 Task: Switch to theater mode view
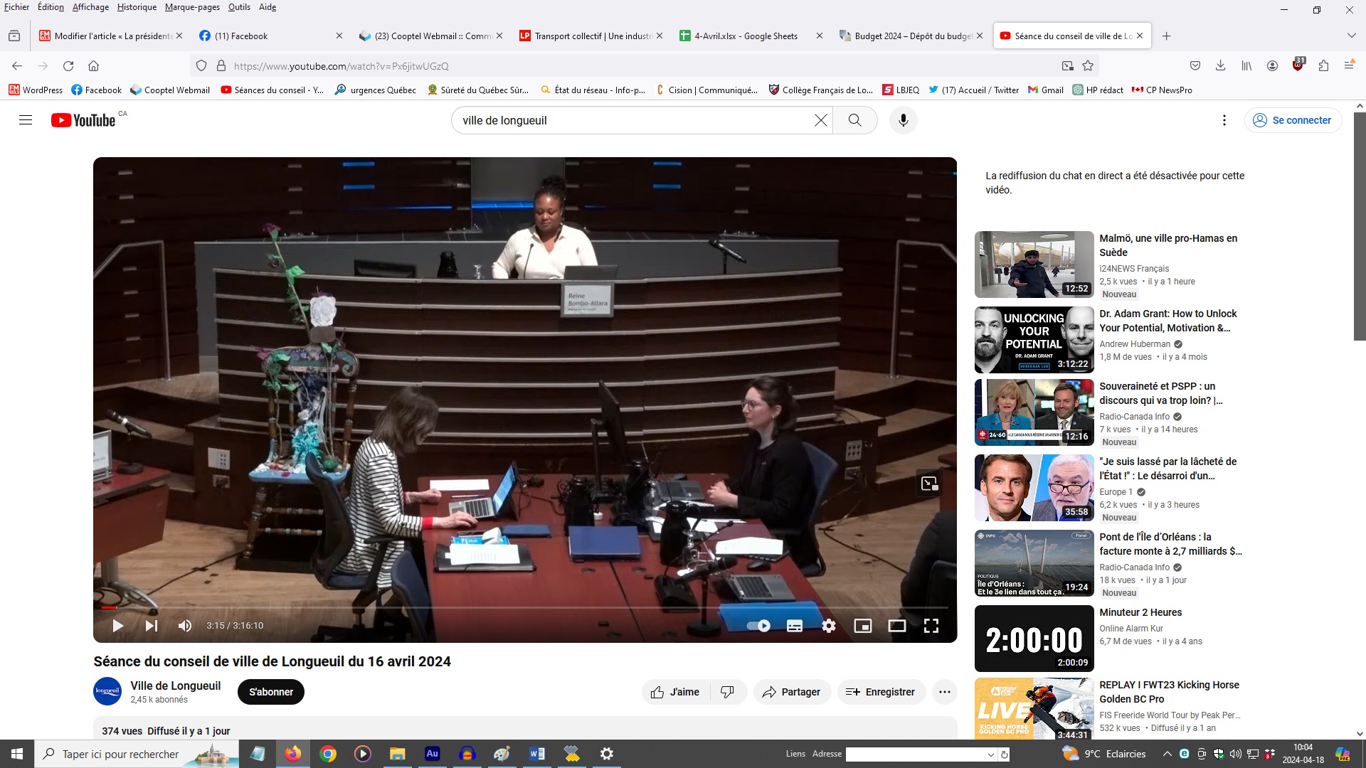pyautogui.click(x=896, y=626)
